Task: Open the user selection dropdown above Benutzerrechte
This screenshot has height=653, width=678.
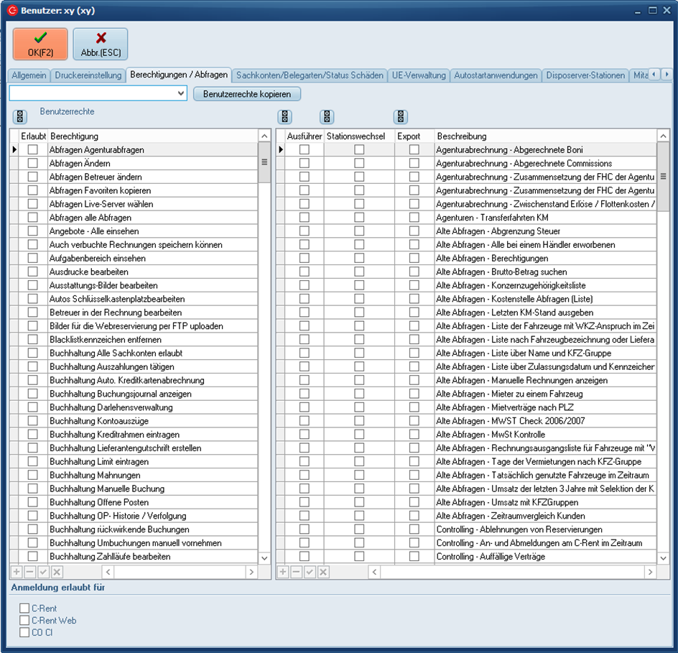Action: pos(180,93)
